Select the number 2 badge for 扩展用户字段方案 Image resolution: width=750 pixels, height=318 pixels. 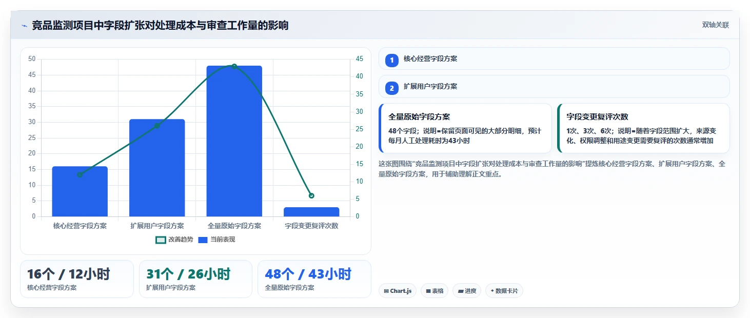(392, 88)
